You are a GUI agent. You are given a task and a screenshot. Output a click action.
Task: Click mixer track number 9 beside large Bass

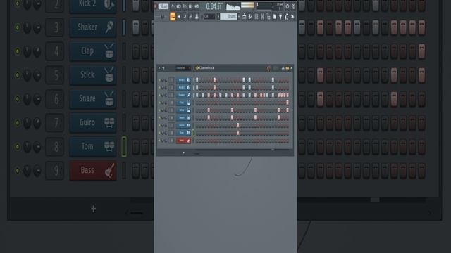(x=55, y=170)
